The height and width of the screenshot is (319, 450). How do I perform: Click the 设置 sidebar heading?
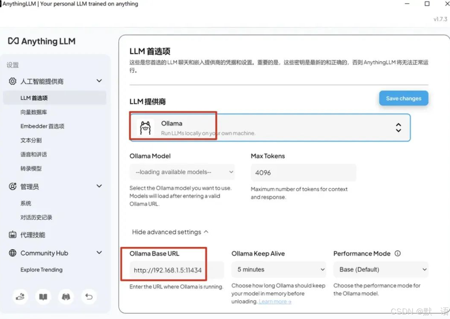coord(13,65)
